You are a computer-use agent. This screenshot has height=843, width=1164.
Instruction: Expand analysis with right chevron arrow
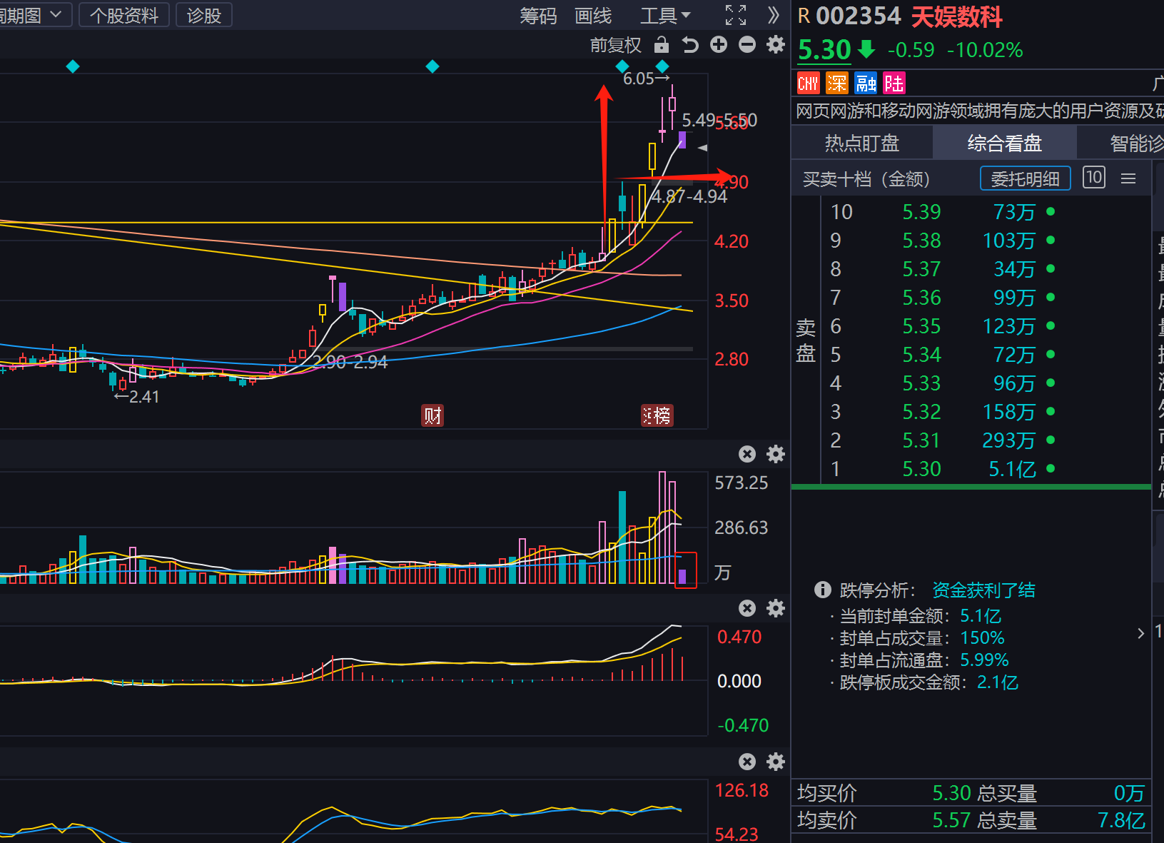tap(1140, 633)
